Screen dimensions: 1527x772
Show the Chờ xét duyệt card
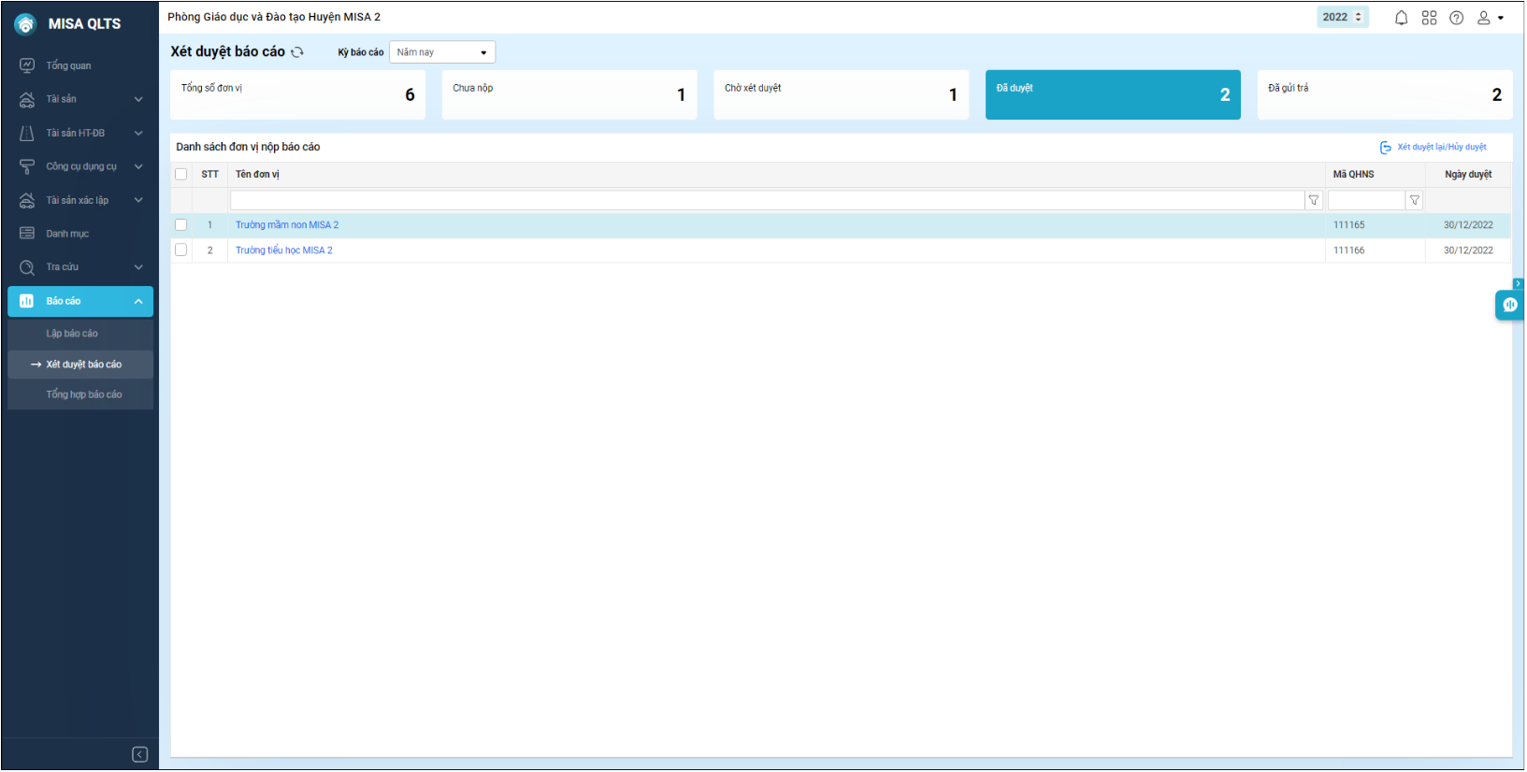click(x=842, y=94)
